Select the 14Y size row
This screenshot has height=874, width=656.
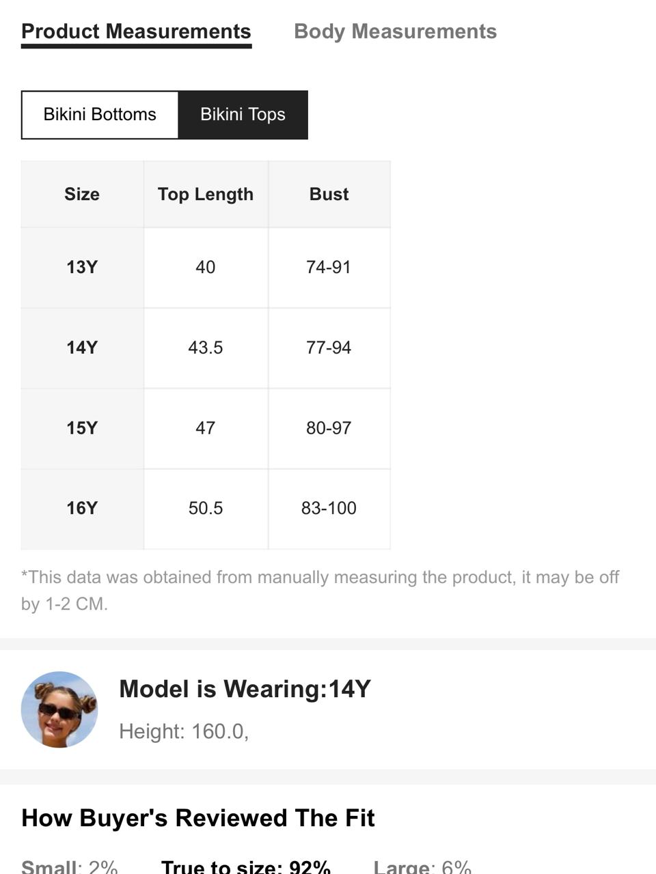206,348
